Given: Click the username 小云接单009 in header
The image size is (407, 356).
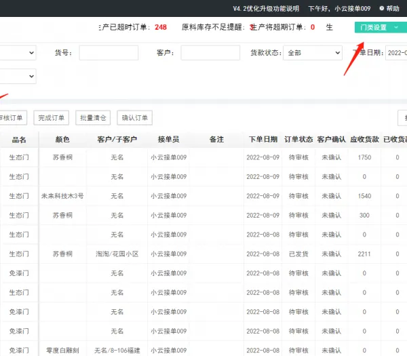Looking at the screenshot, I should 353,9.
